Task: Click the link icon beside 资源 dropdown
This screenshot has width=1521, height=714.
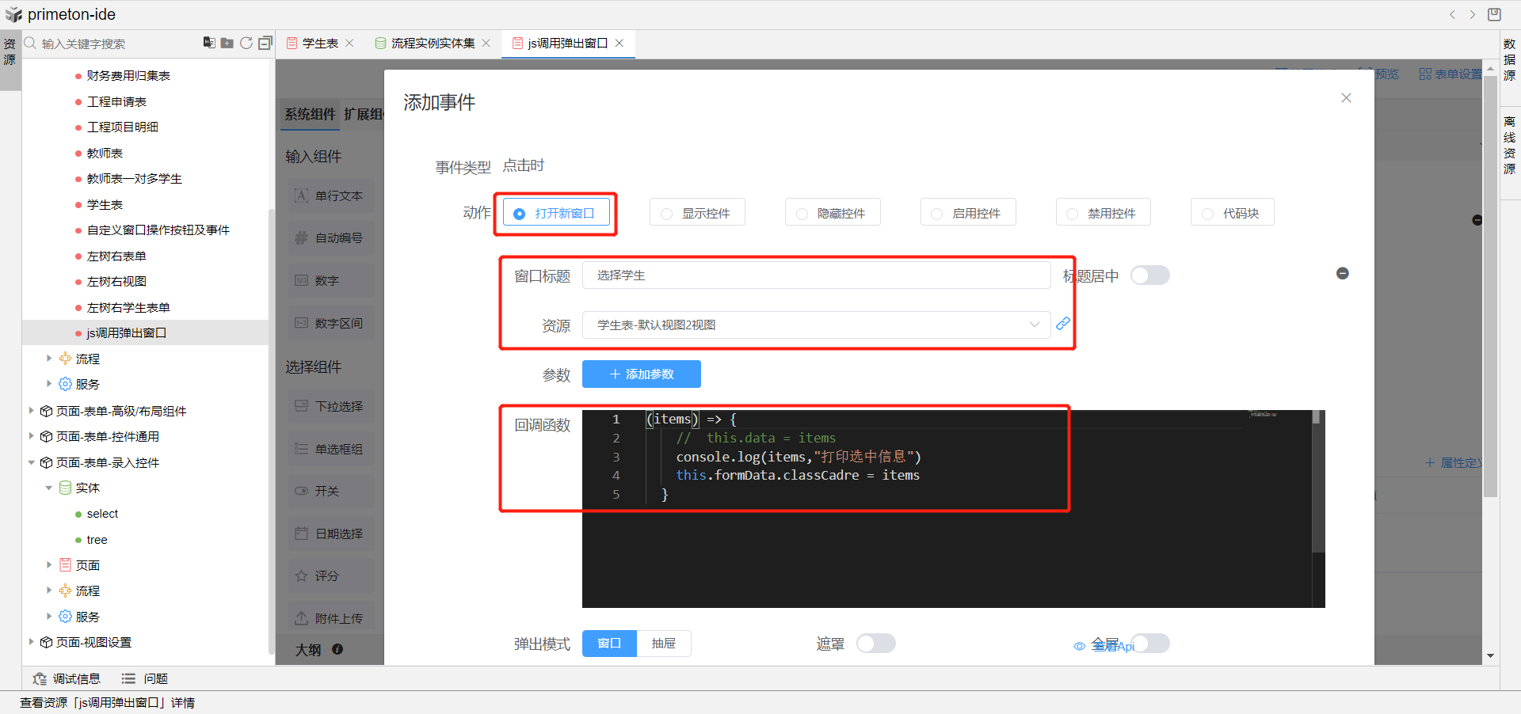Action: 1063,324
